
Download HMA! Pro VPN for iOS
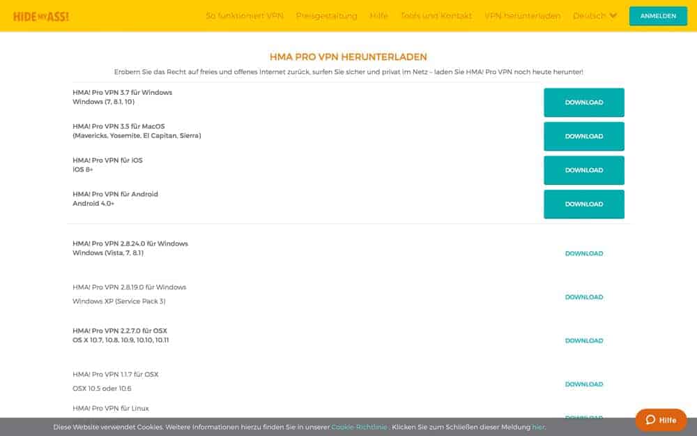click(x=583, y=170)
